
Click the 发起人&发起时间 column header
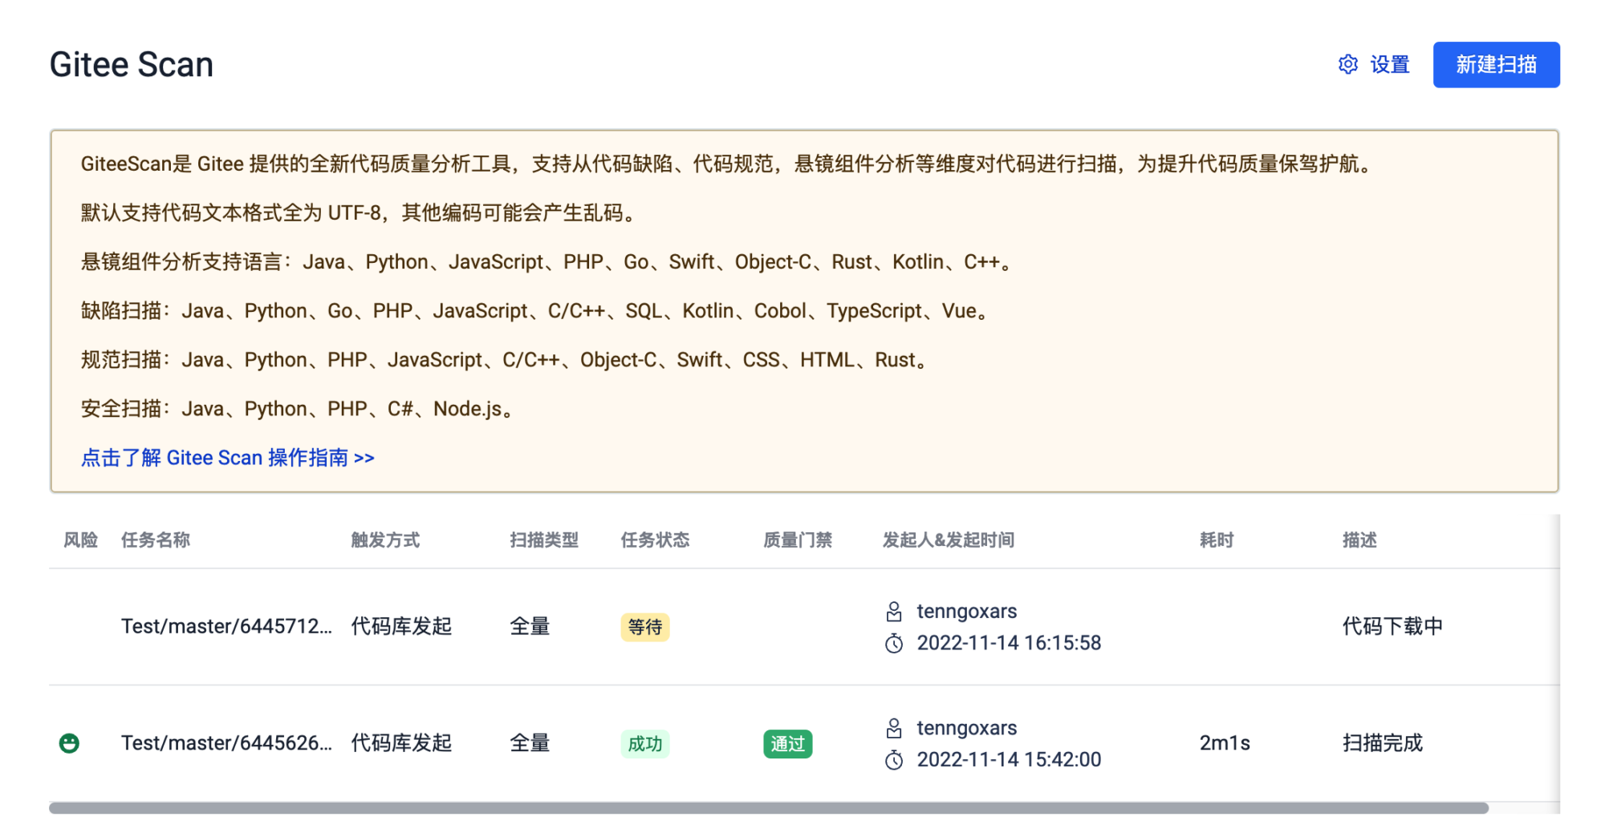pyautogui.click(x=949, y=540)
